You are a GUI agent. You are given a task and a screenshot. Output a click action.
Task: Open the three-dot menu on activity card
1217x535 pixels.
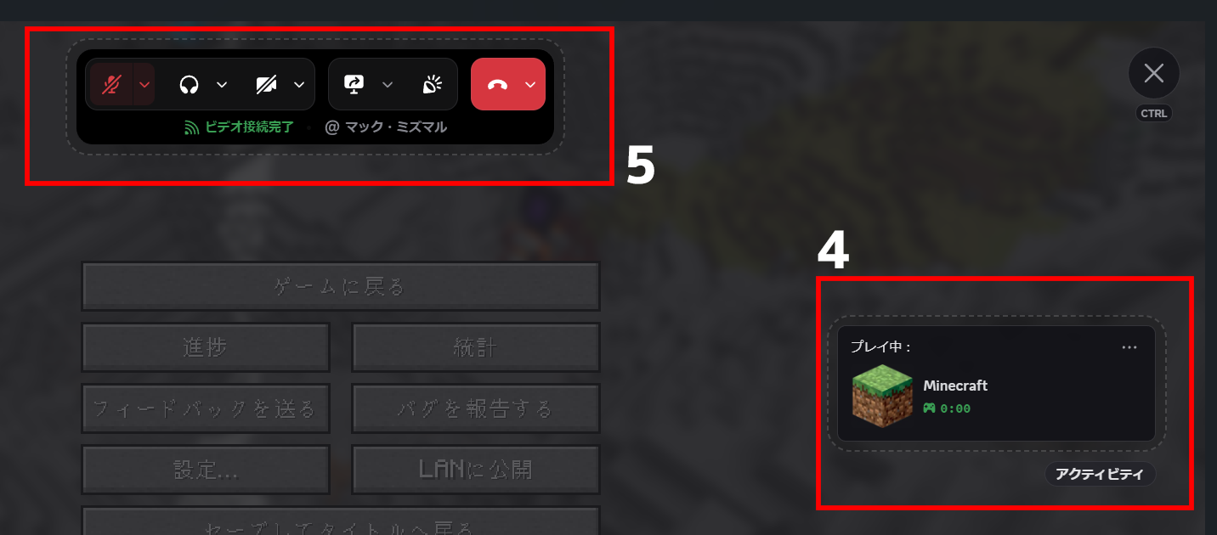(1129, 347)
